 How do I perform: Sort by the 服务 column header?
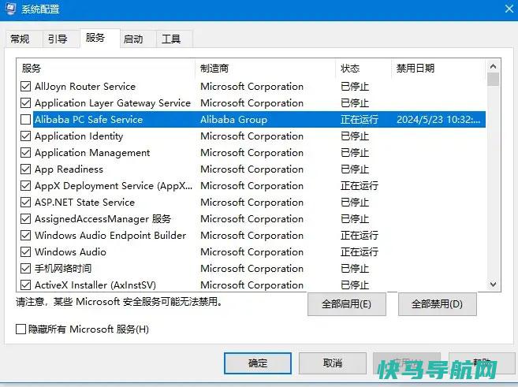pyautogui.click(x=106, y=69)
